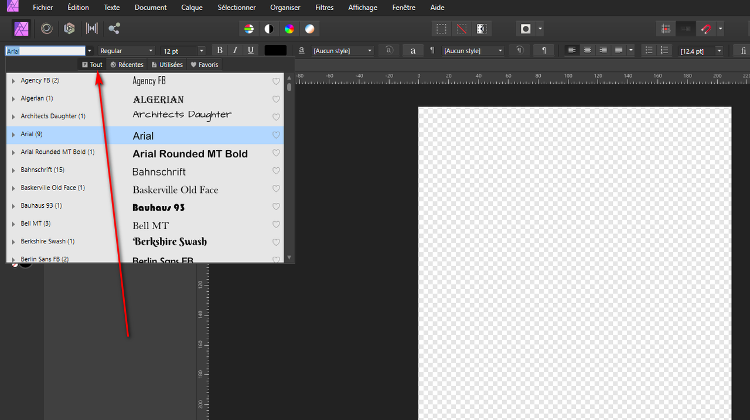
Task: Toggle Italic formatting
Action: pyautogui.click(x=235, y=50)
